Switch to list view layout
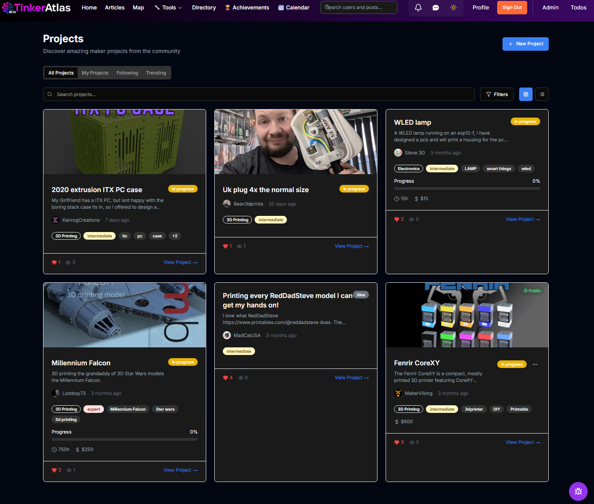 [x=542, y=94]
